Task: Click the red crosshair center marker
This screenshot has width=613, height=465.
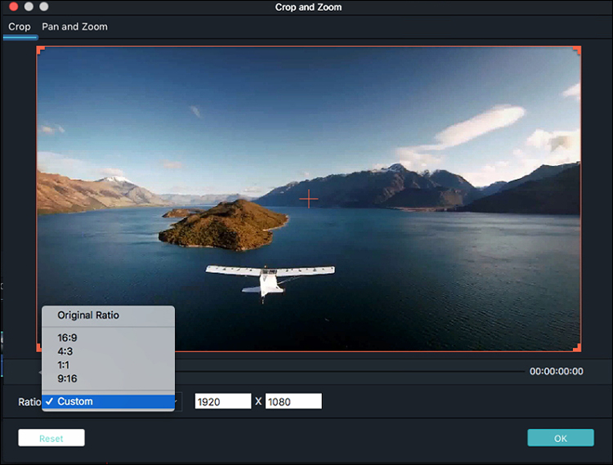Action: click(x=309, y=199)
